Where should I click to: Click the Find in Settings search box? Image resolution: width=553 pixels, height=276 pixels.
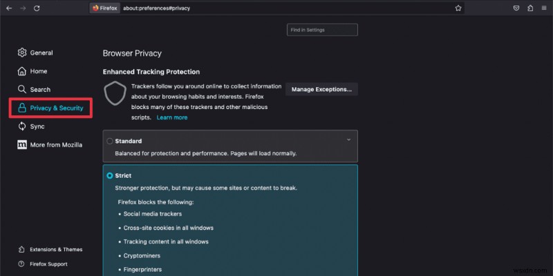click(x=322, y=30)
